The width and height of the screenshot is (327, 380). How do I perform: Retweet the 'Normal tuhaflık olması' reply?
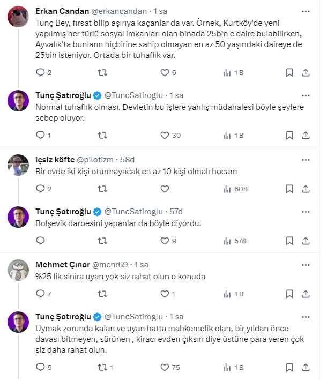coord(103,135)
